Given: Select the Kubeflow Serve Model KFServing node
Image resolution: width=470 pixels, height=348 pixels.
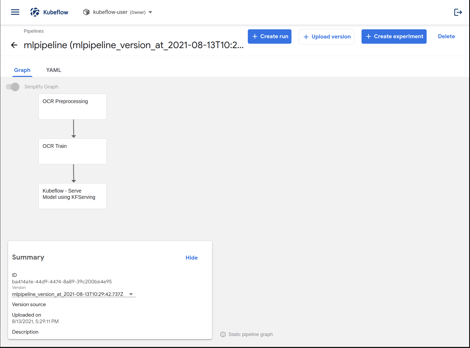Looking at the screenshot, I should pyautogui.click(x=72, y=196).
